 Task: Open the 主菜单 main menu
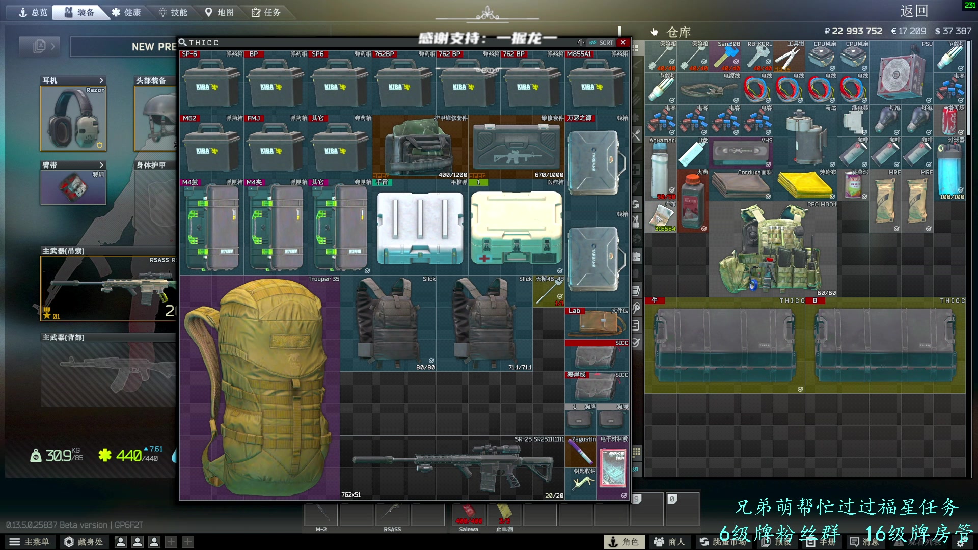click(30, 542)
